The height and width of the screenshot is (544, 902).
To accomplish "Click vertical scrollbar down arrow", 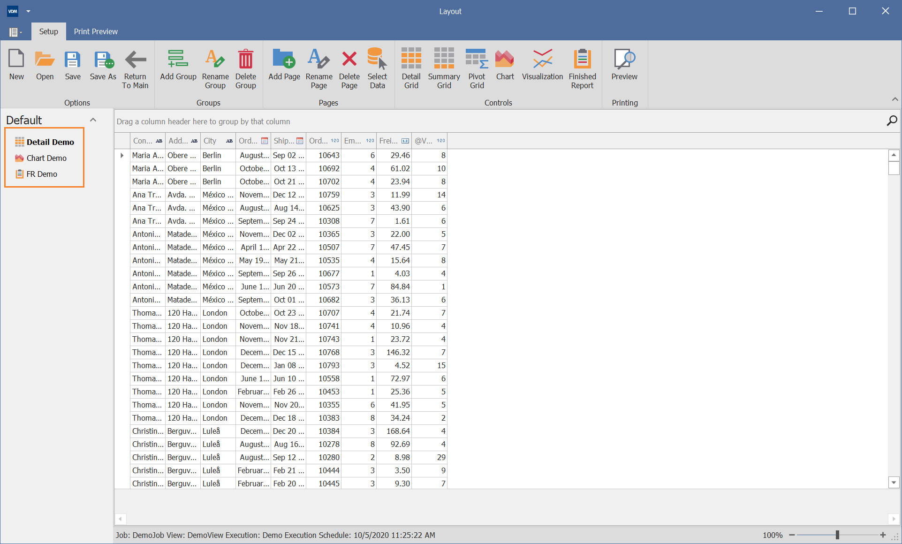I will pyautogui.click(x=894, y=483).
